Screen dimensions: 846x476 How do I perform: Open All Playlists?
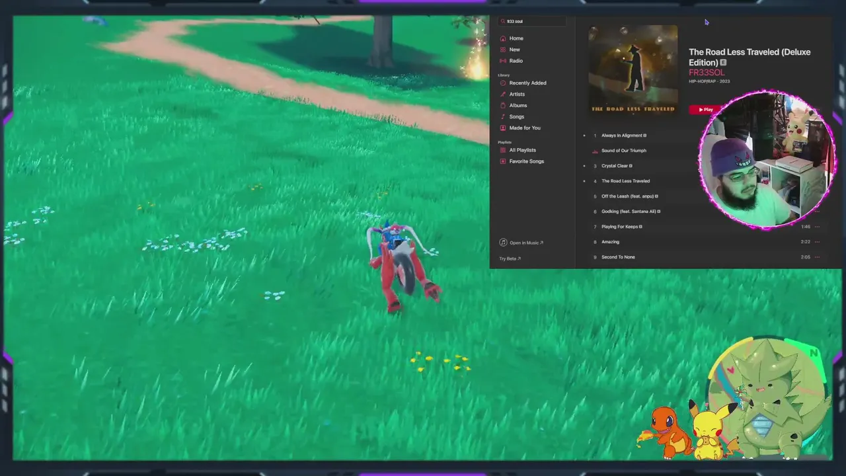tap(522, 150)
